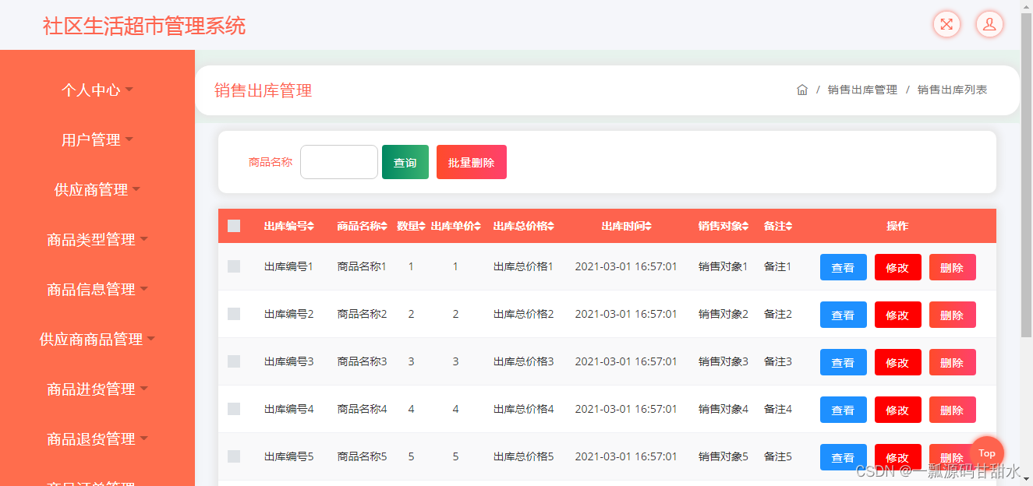Click 删除 for row 出库编号3

[x=953, y=362]
